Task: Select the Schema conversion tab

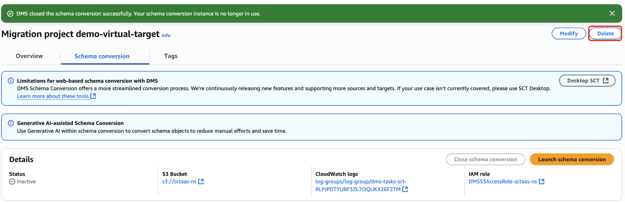Action: click(x=102, y=56)
